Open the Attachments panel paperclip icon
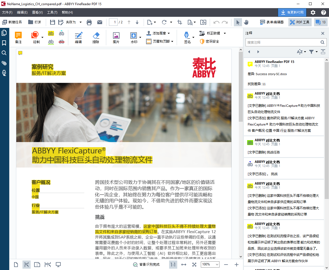The height and width of the screenshot is (270, 329). click(4, 63)
